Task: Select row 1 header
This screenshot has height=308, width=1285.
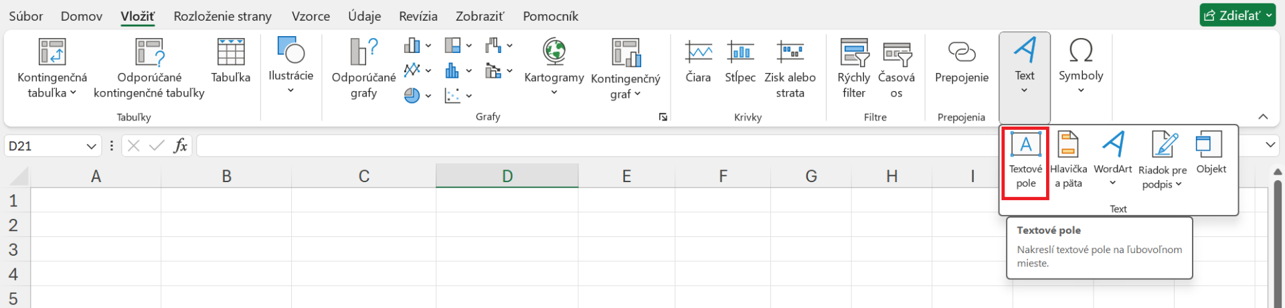Action: (13, 201)
